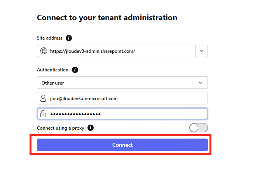Screen dimensions: 260x170
Task: Enable the Connect using a proxy switch
Action: click(x=199, y=128)
